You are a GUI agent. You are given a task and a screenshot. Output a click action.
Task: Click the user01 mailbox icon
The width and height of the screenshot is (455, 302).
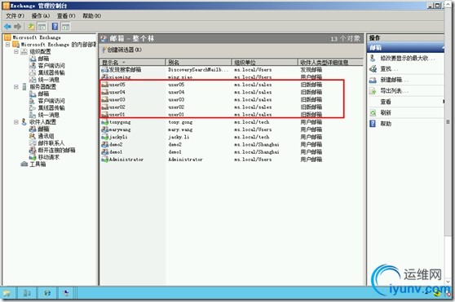click(x=104, y=115)
